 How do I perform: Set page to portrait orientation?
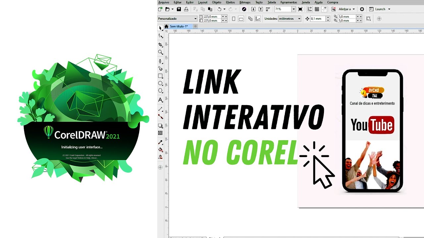click(234, 19)
